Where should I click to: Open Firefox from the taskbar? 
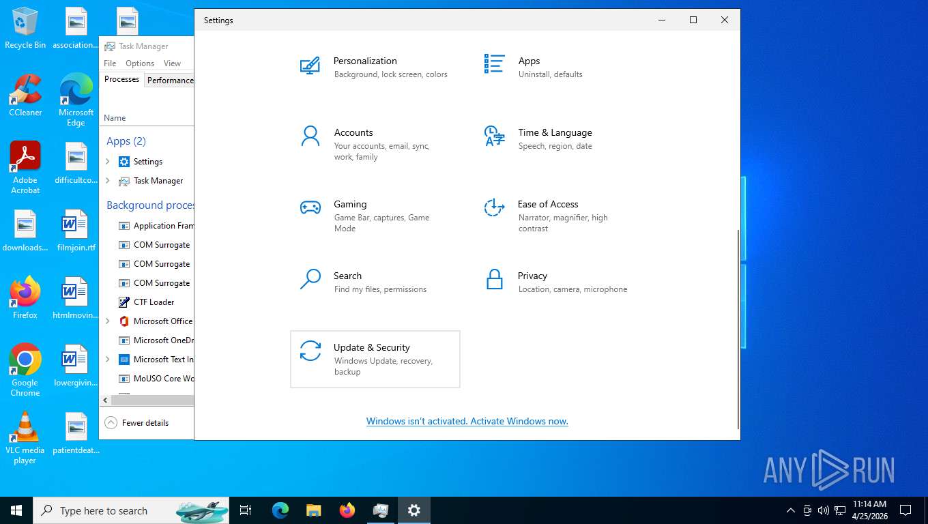[347, 510]
